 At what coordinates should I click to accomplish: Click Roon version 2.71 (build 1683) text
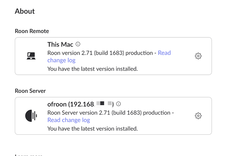tap(86, 53)
